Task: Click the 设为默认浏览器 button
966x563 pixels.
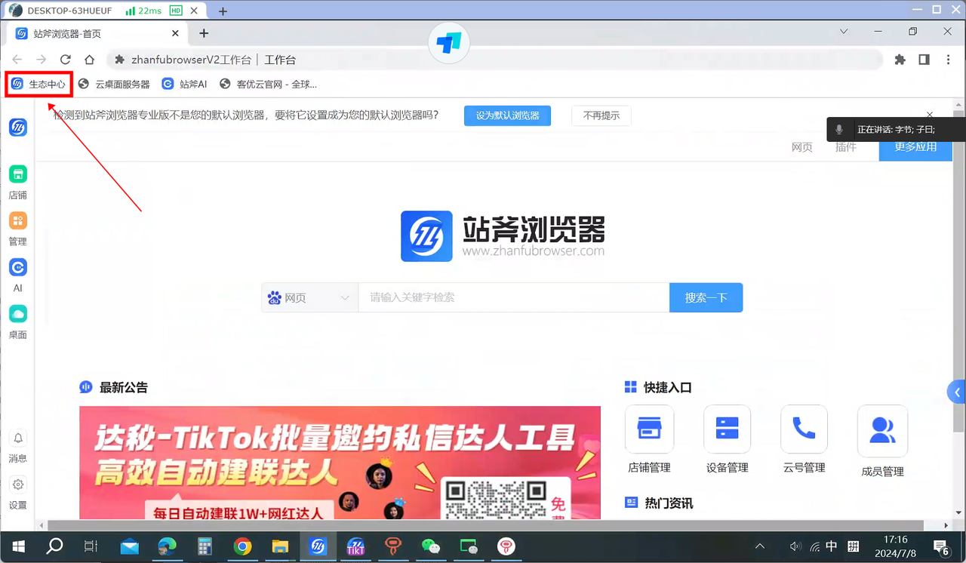Action: [507, 115]
